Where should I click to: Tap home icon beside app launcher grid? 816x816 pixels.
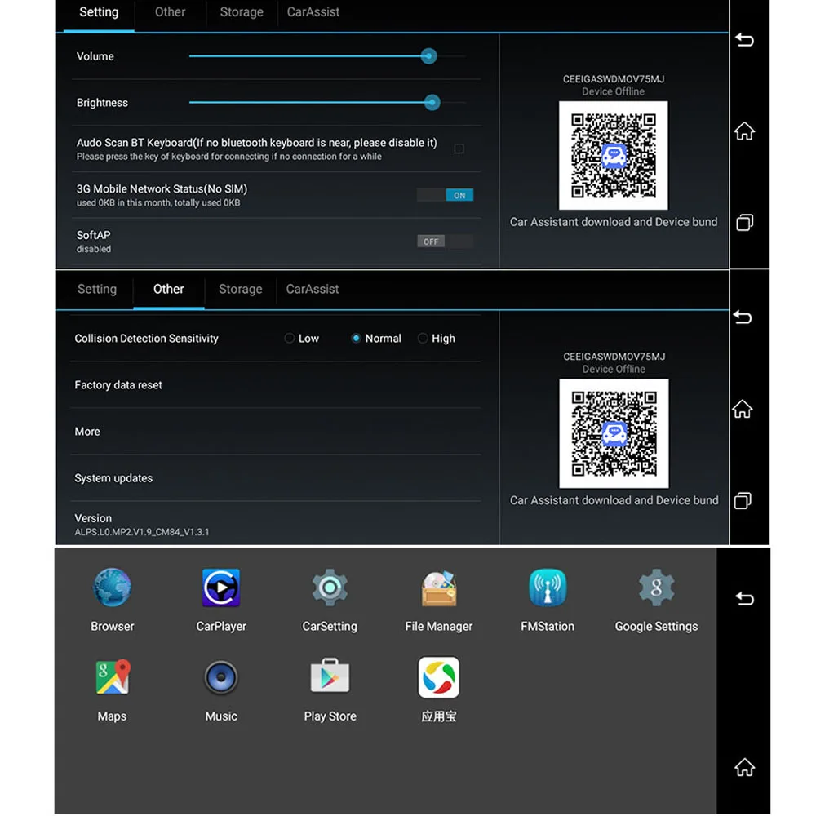coord(745,767)
